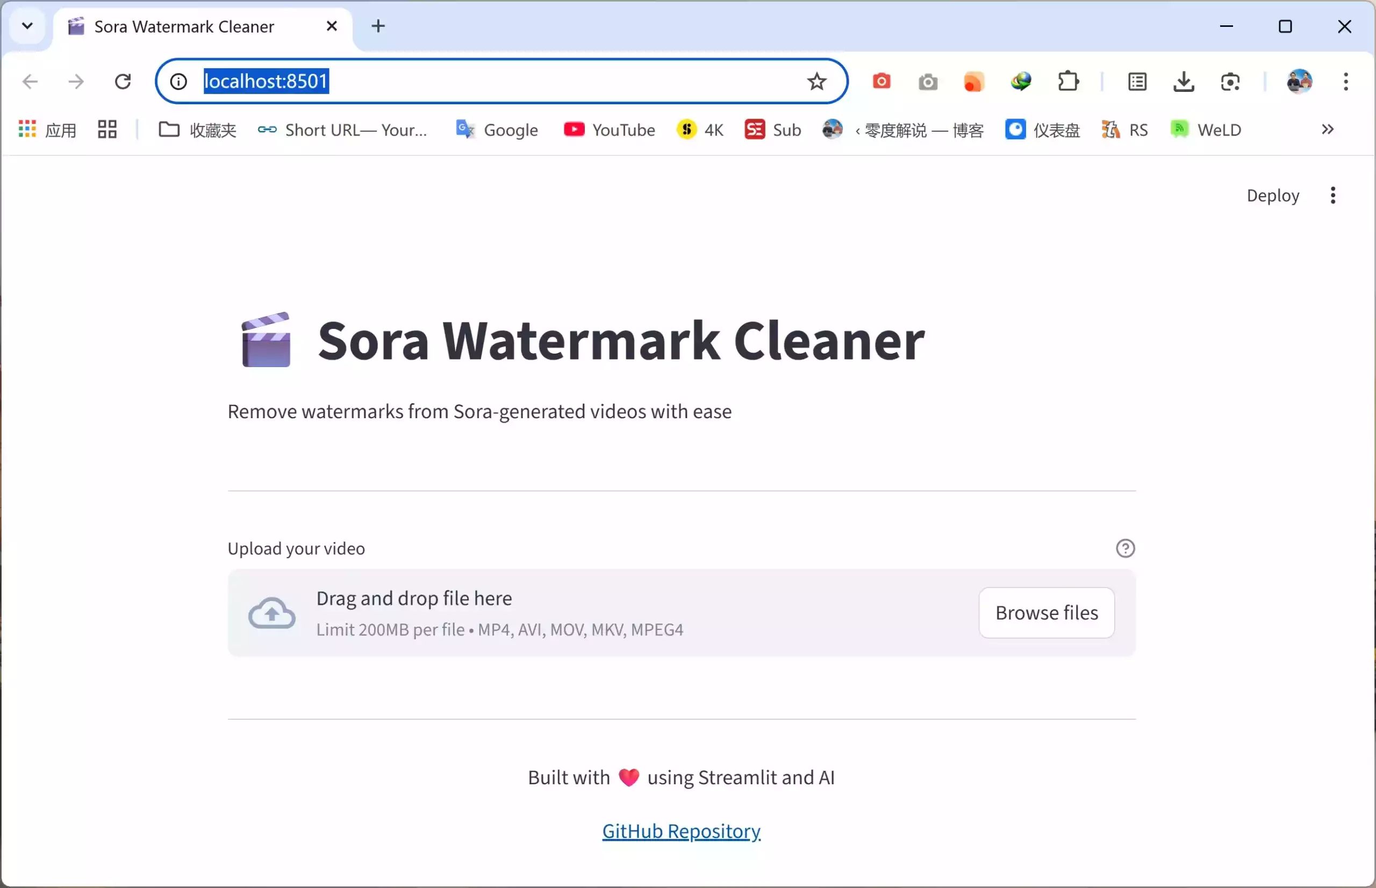Switch to the Sora Watermark Cleaner tab
The image size is (1376, 888).
[183, 26]
